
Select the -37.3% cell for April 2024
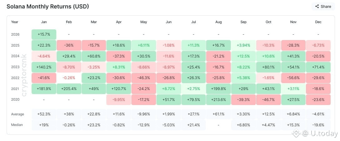tap(119, 56)
